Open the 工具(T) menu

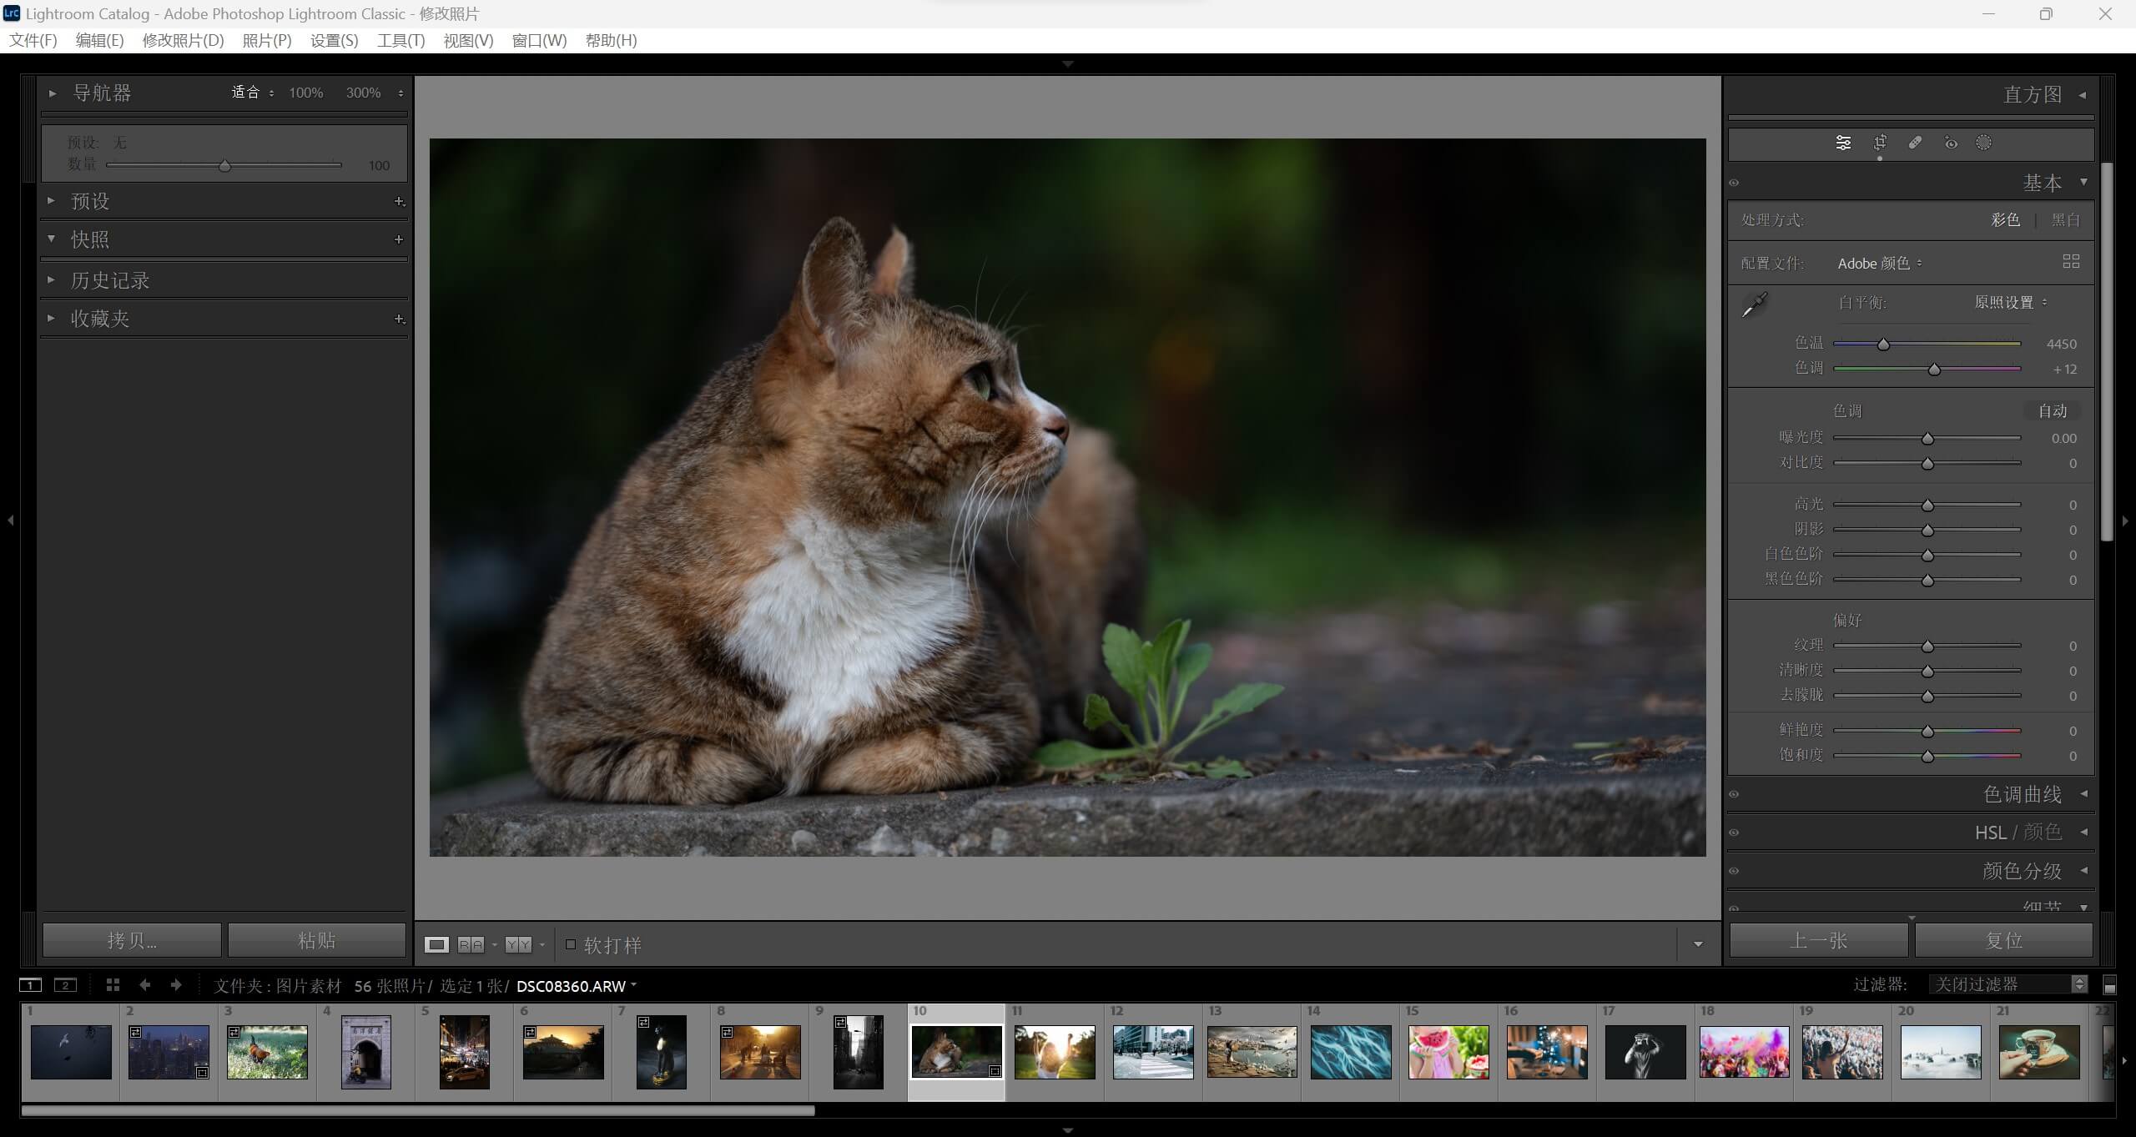401,40
